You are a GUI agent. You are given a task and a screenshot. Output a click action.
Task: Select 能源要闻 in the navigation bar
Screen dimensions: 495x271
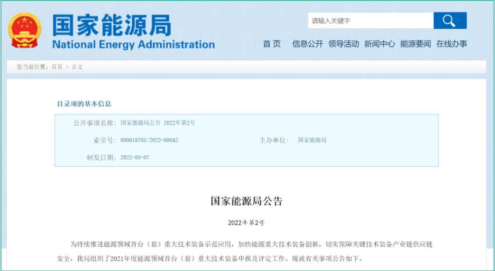pos(415,44)
